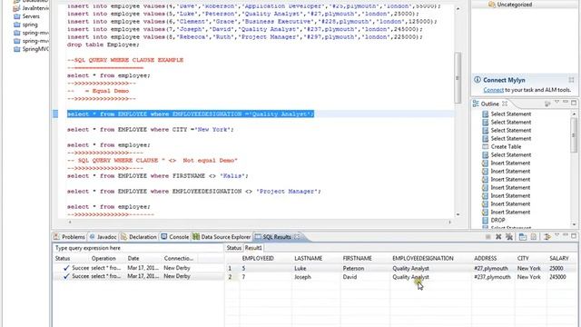Switch to the Result1 sub-tab
Viewport: 581px width, 327px height.
click(253, 248)
